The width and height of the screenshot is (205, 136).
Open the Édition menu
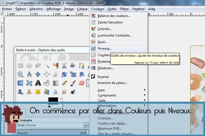(x=20, y=9)
